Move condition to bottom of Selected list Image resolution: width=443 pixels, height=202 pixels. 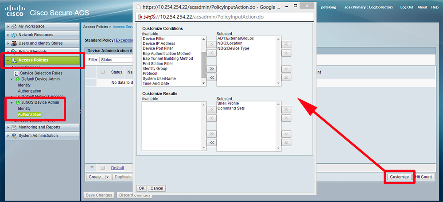(x=286, y=78)
